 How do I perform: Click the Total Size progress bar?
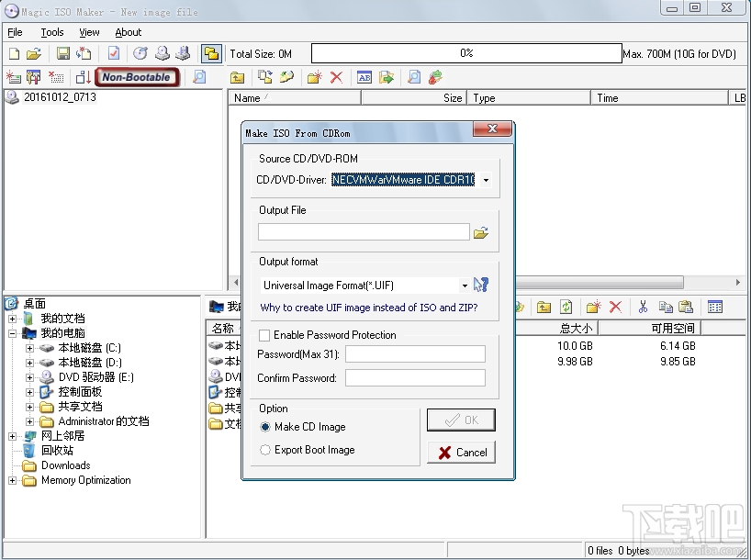466,53
